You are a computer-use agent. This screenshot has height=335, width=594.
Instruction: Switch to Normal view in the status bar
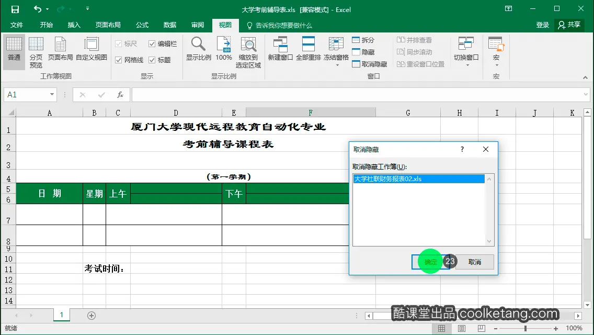coord(442,329)
